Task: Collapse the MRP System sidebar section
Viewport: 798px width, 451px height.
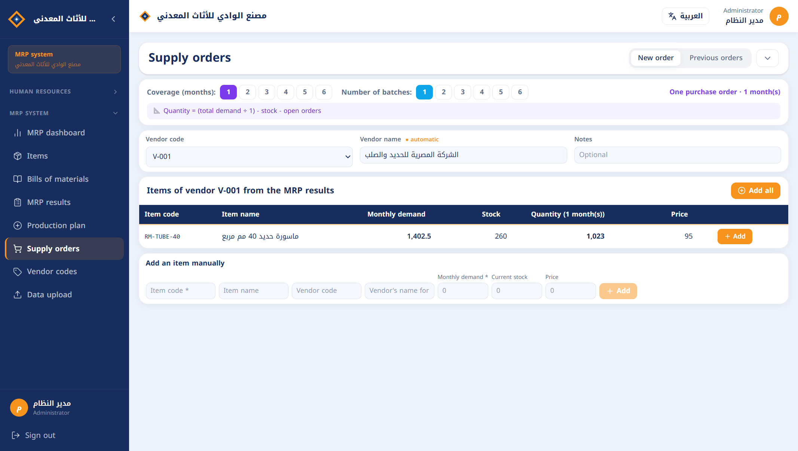Action: click(64, 113)
